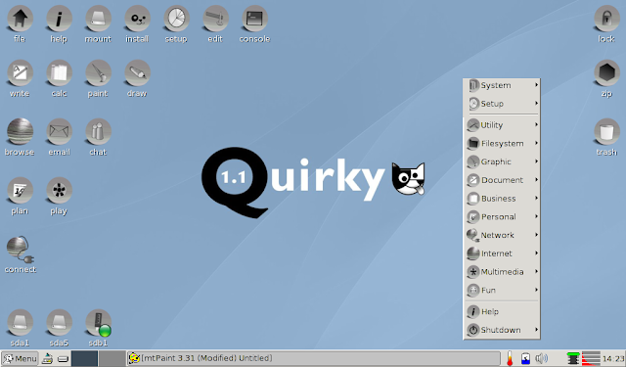
Task: Click the Menu button in the taskbar
Action: point(20,358)
